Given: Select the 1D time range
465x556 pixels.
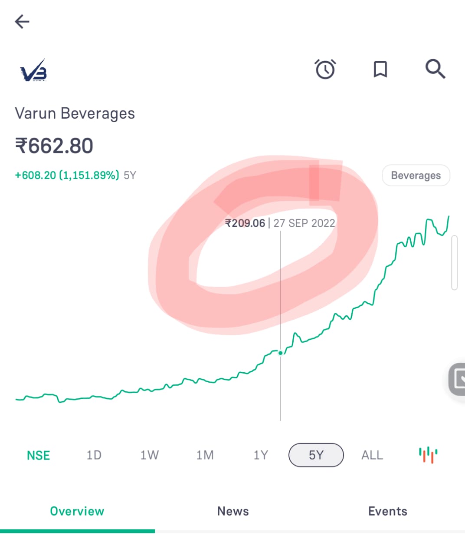Looking at the screenshot, I should pos(94,455).
